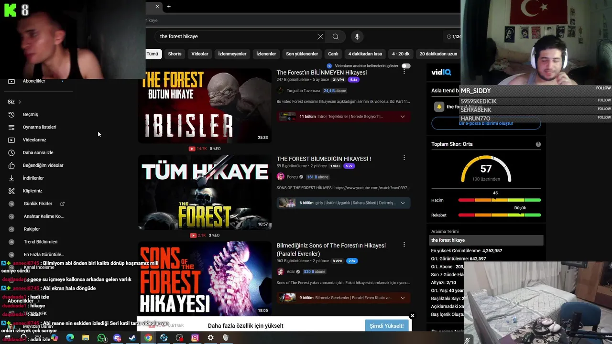Screen dimensions: 612x344
Task: Clear the search box with the X icon
Action: pyautogui.click(x=320, y=37)
